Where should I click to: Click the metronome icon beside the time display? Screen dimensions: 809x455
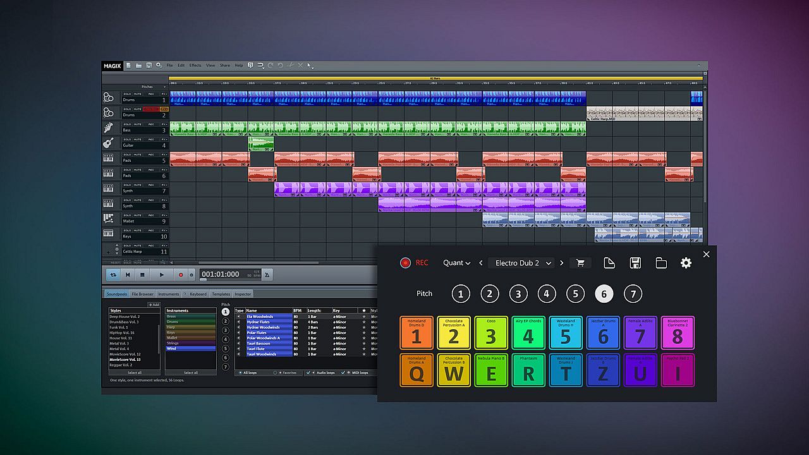267,275
